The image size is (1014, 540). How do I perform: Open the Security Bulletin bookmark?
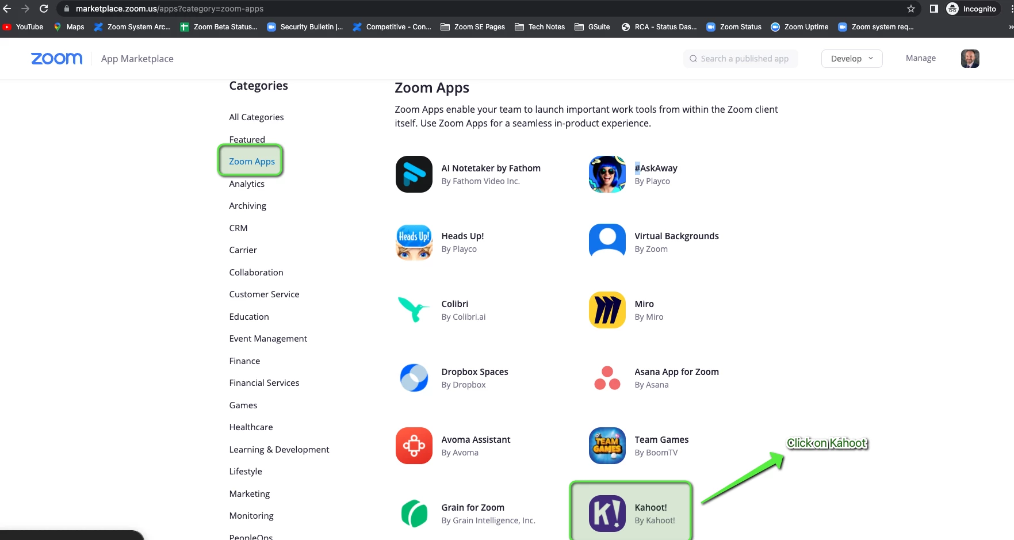point(305,27)
